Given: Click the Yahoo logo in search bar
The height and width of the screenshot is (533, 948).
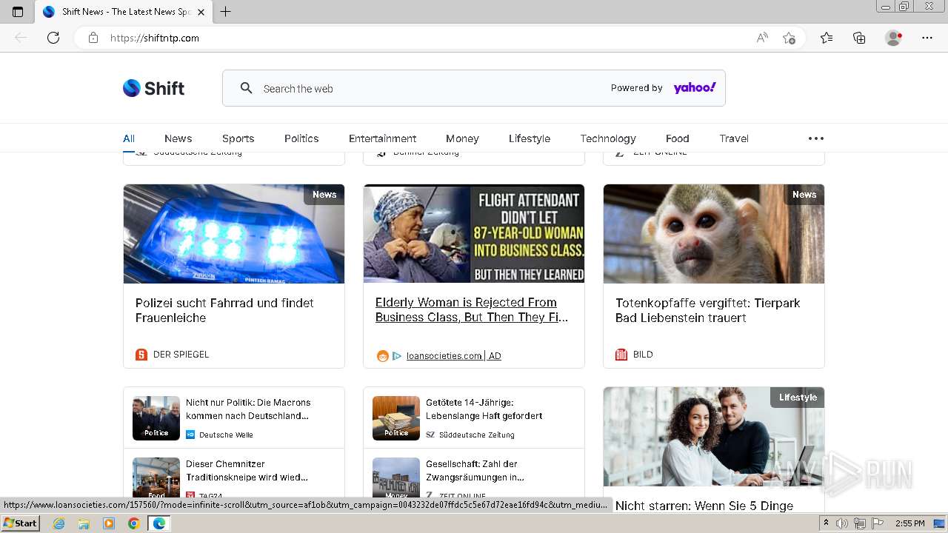Looking at the screenshot, I should [695, 88].
